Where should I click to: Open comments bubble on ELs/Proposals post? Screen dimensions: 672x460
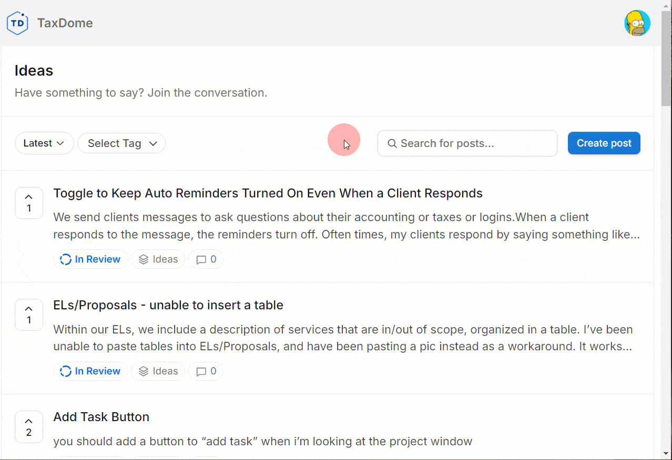[206, 371]
